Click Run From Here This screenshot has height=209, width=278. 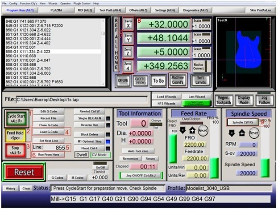coord(48,154)
